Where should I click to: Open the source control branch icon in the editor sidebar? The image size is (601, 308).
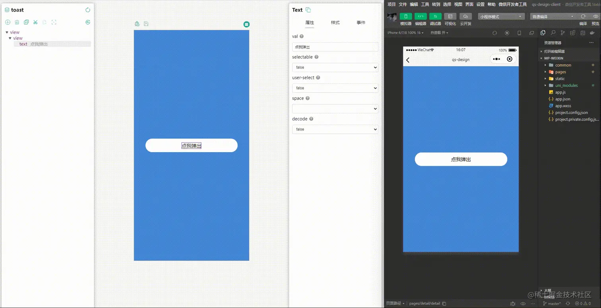(562, 33)
